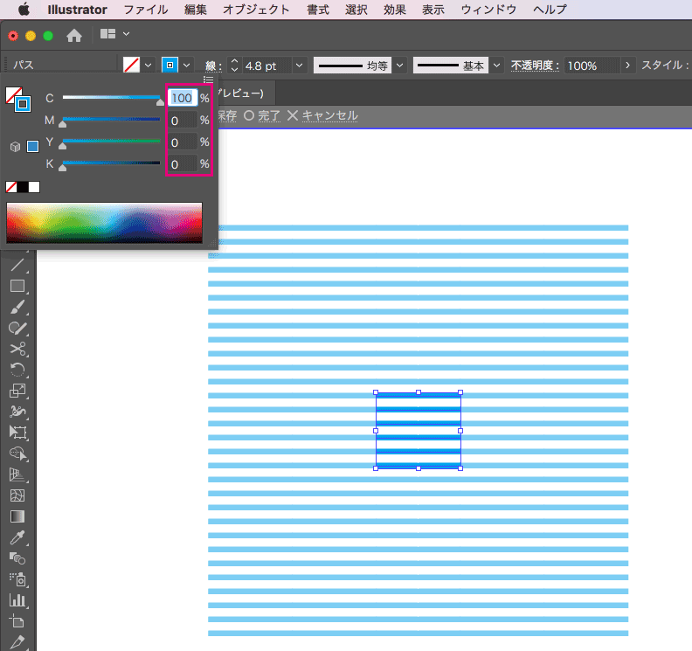Open the 表示 menu
The width and height of the screenshot is (692, 651).
pyautogui.click(x=433, y=10)
